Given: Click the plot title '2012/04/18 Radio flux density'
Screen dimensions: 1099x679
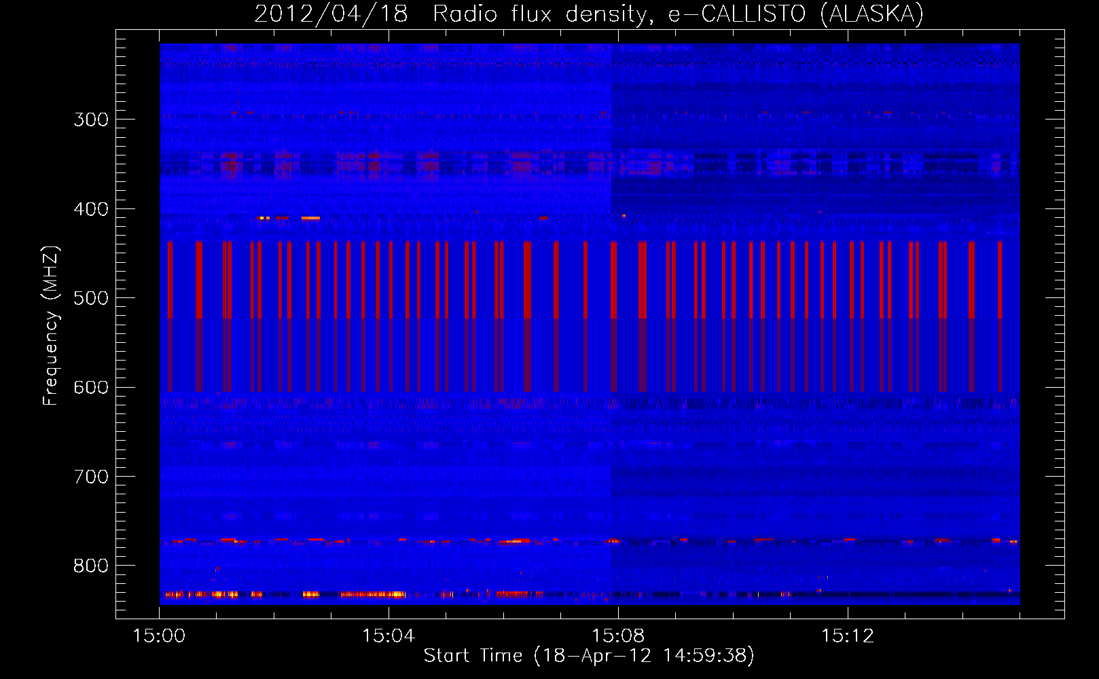Looking at the screenshot, I should [454, 14].
